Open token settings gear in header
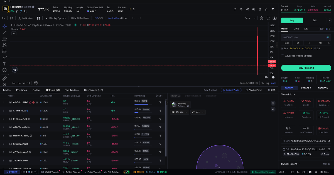 [x=241, y=9]
